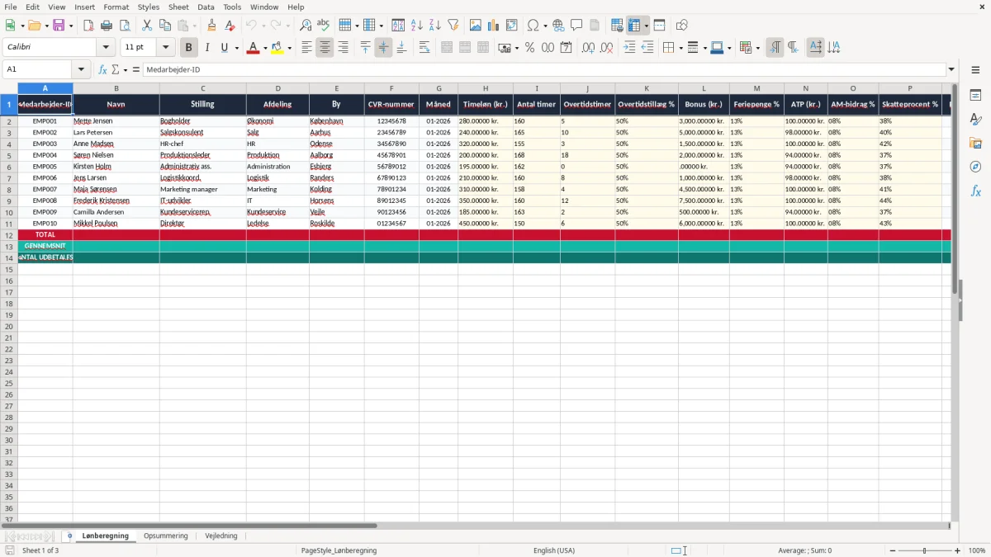This screenshot has width=991, height=557.
Task: Activate Clone Formatting paintbrush
Action: tap(211, 26)
